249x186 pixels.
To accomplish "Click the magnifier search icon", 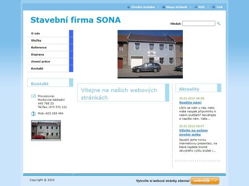I will 218,24.
